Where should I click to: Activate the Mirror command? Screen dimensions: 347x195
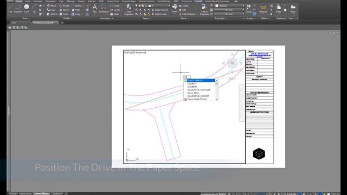[64, 10]
